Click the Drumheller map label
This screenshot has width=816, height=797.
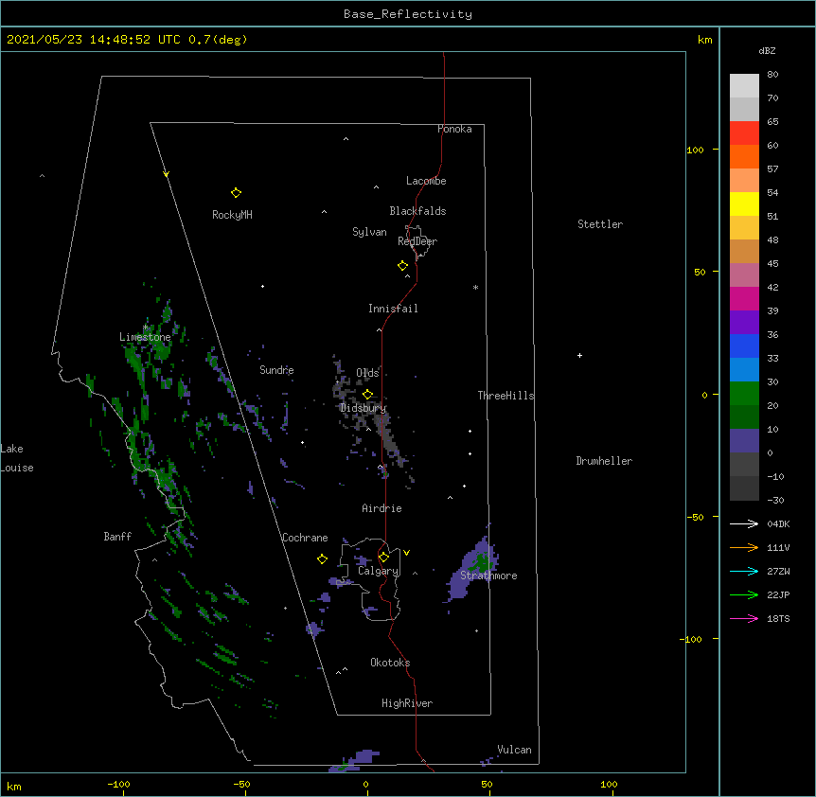click(x=604, y=461)
